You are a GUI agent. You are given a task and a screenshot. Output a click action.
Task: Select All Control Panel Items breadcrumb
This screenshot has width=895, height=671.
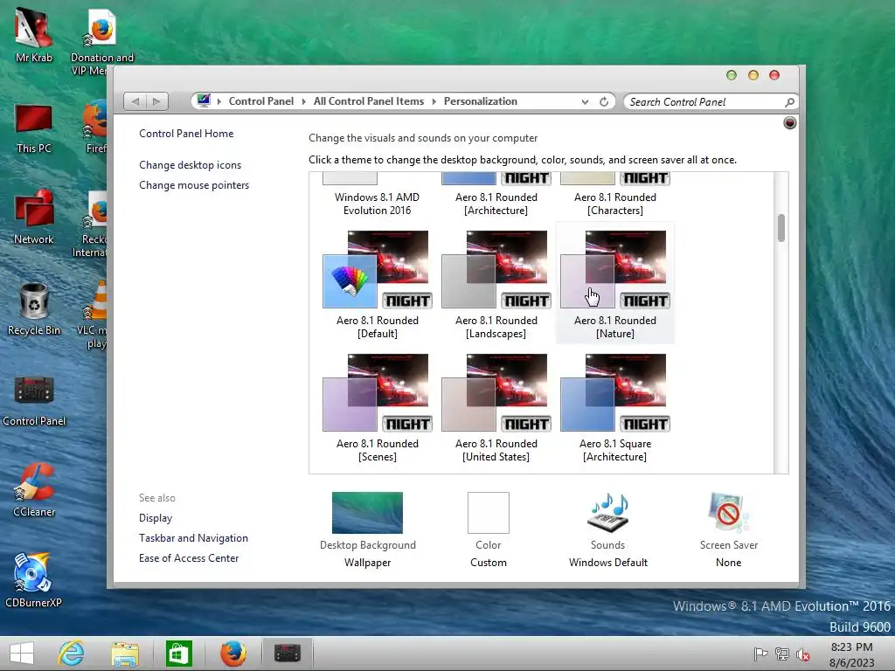point(369,101)
